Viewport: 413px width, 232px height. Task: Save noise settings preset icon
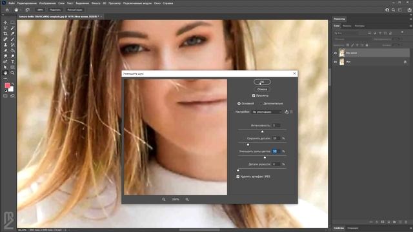pos(287,111)
